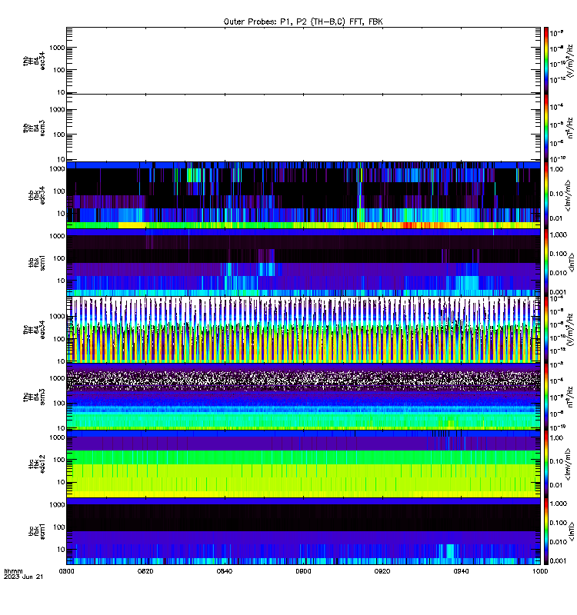The height and width of the screenshot is (615, 577).
Task: Click the 0820 time axis label
Action: click(x=145, y=571)
